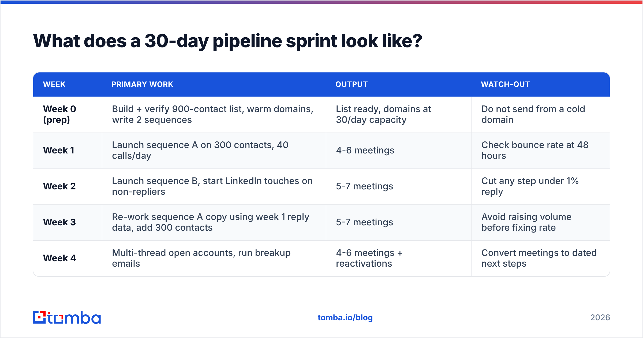Open the tomba.io/blog link
This screenshot has width=643, height=338.
pos(345,318)
